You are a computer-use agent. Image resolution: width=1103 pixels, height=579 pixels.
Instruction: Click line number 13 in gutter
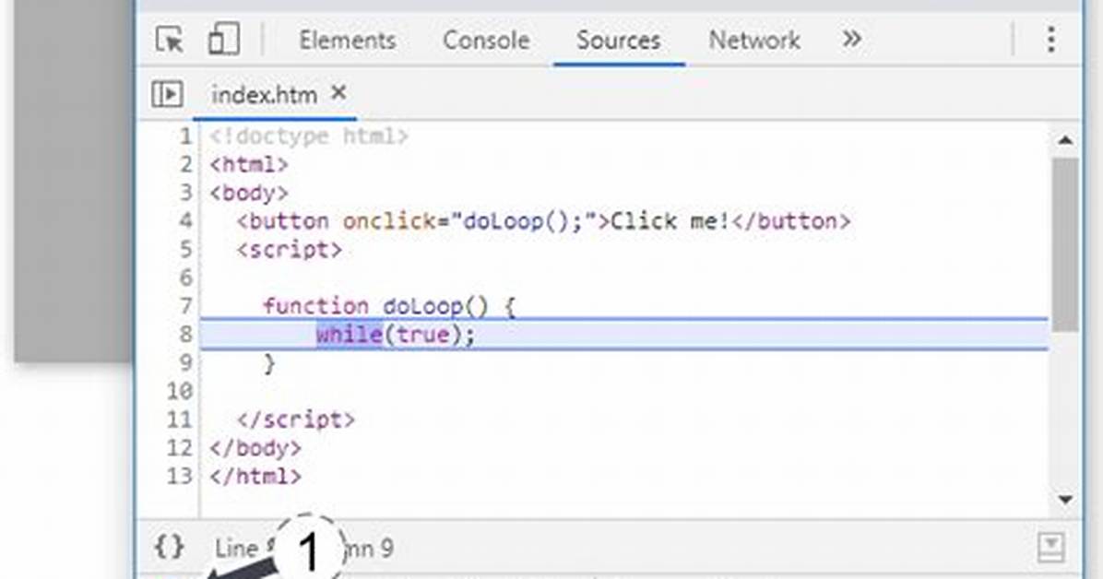pos(180,477)
